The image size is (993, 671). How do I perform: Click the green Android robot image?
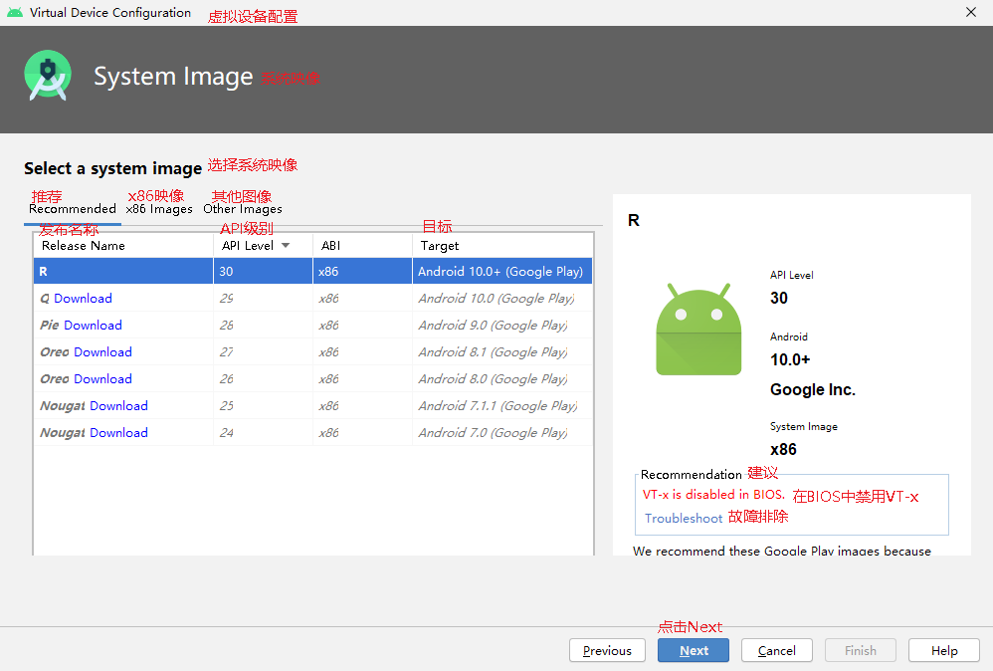pyautogui.click(x=698, y=330)
